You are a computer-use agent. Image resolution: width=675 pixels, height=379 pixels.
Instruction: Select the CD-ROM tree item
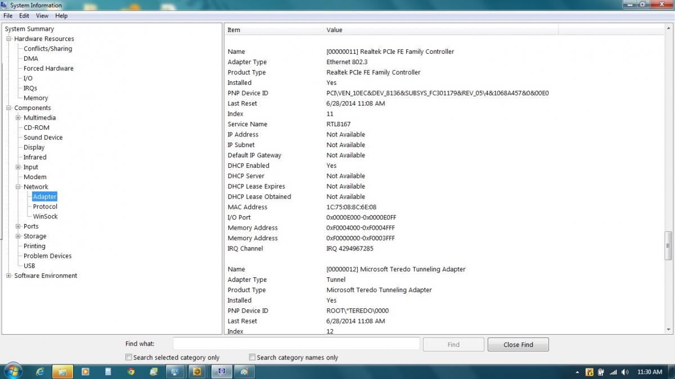tap(37, 127)
